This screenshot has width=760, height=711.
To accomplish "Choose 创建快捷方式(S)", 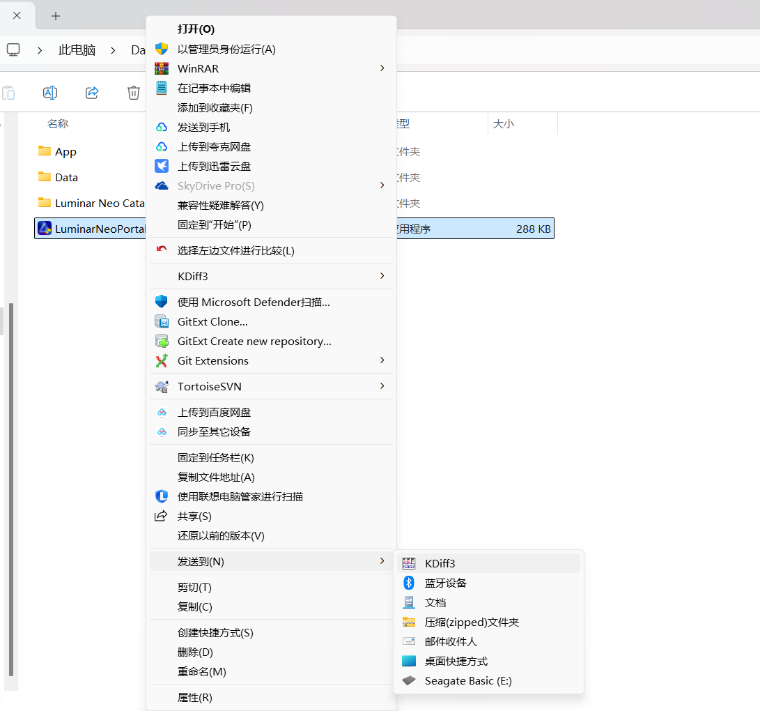I will click(271, 632).
